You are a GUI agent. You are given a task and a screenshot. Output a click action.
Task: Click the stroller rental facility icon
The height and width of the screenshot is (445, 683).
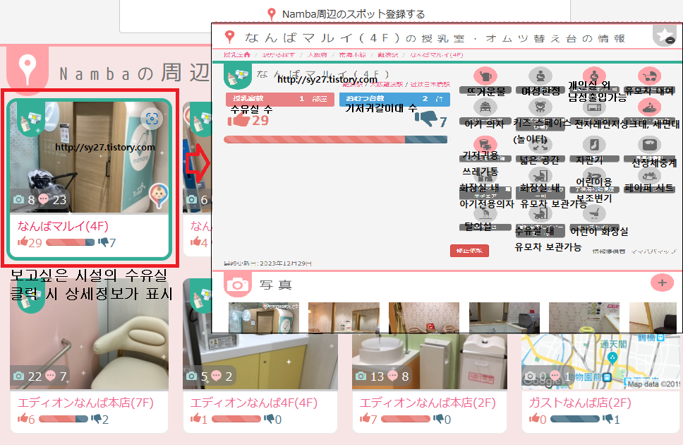[x=649, y=76]
